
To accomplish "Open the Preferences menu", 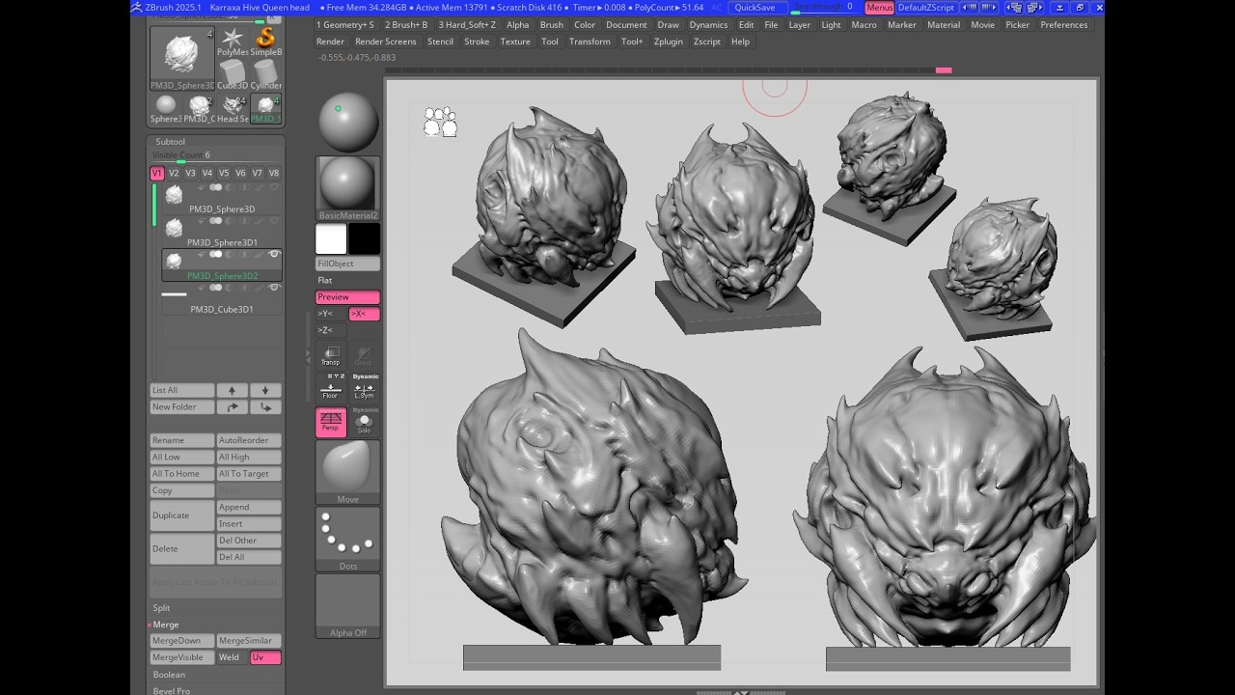I will tap(1063, 25).
